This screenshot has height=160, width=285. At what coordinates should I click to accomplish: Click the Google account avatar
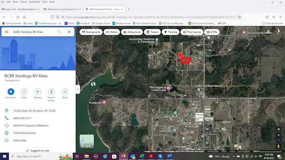click(x=277, y=32)
